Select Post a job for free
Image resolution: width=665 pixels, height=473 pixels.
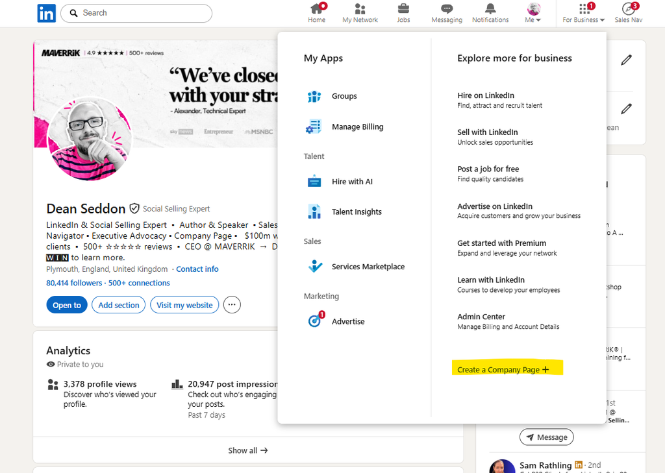coord(490,174)
